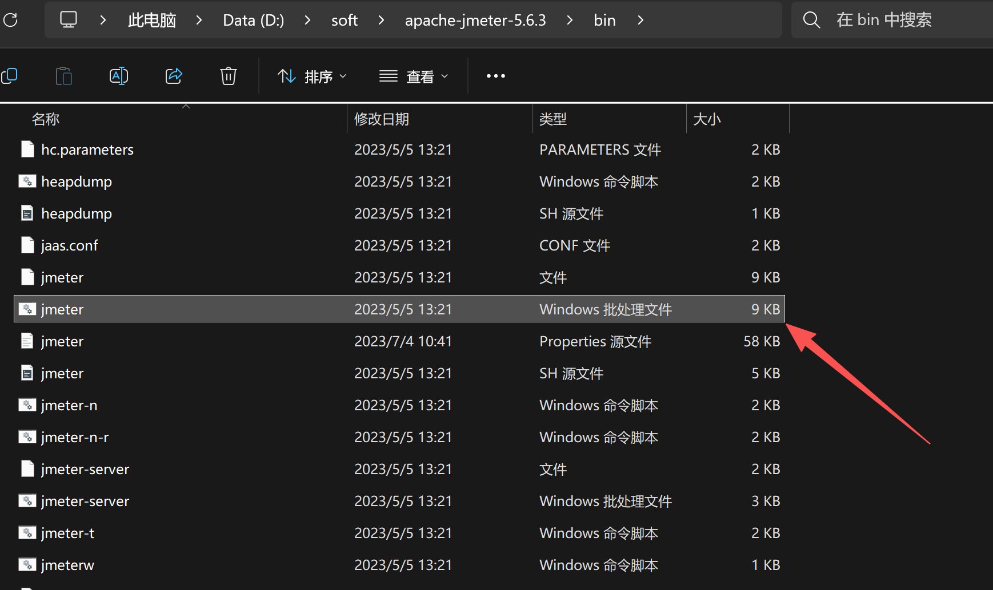Click the PARAMETERS 文件 type cell
The height and width of the screenshot is (590, 993).
coord(600,149)
